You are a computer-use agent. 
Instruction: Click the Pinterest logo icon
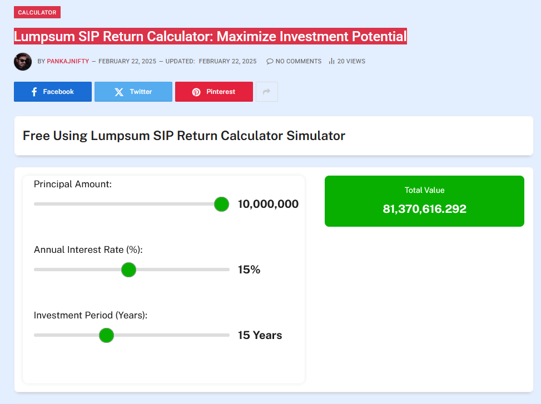196,92
